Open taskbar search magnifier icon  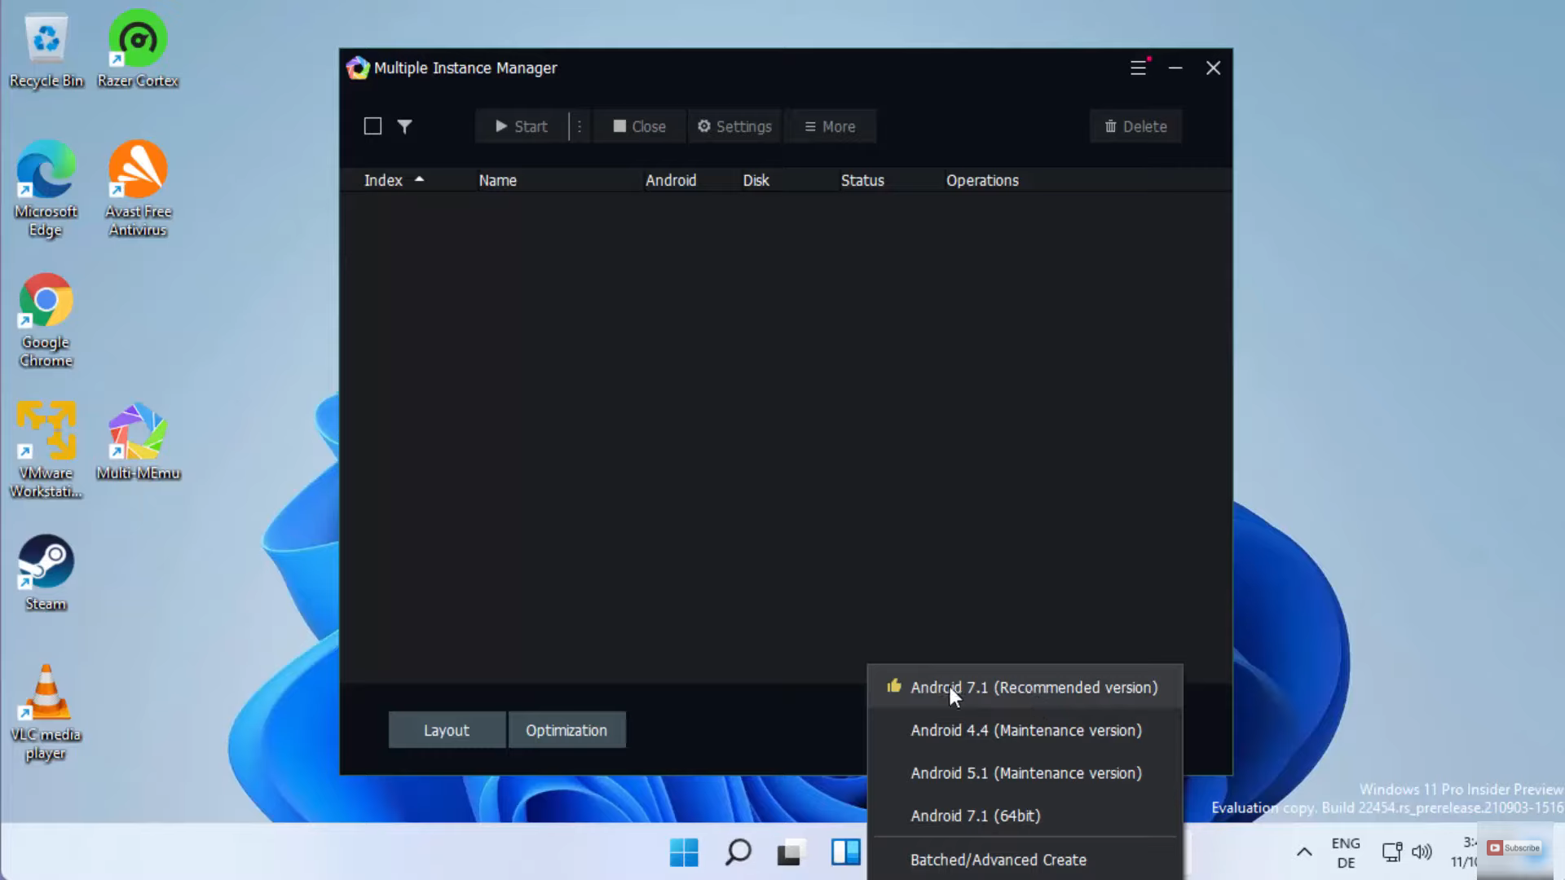[738, 852]
